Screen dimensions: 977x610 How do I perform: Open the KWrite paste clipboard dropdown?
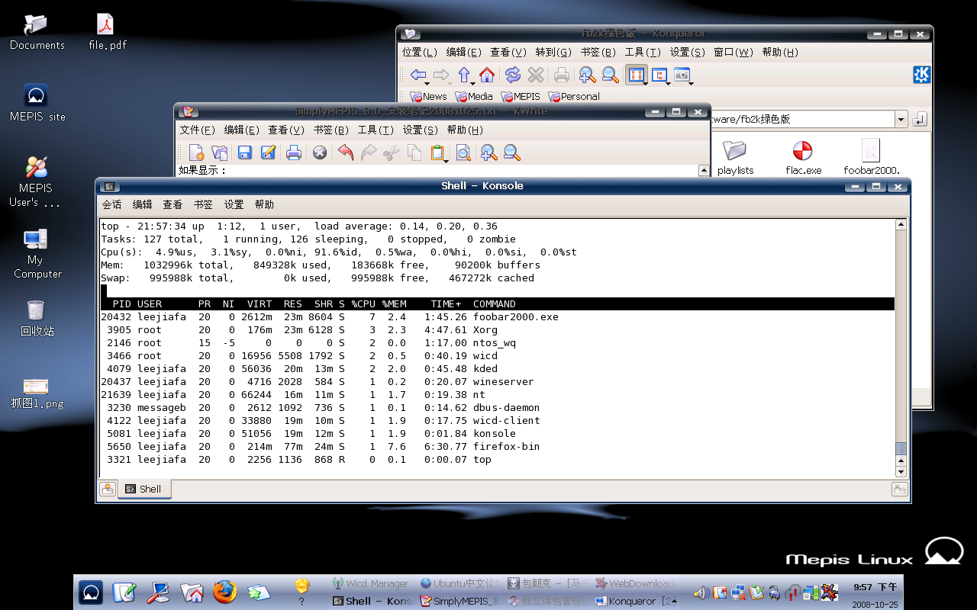tap(440, 152)
